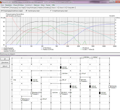Image resolution: width=120 pixels, height=110 pixels.
Task: Switch to the Chassis 1..4 tab
Action: pyautogui.click(x=55, y=8)
